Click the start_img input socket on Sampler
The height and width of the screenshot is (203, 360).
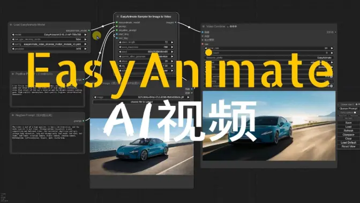click(117, 34)
